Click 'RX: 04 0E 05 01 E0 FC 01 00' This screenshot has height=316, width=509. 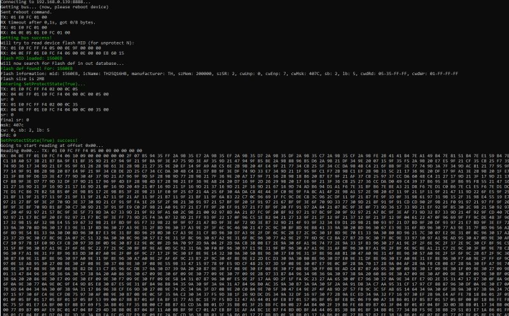pyautogui.click(x=36, y=32)
